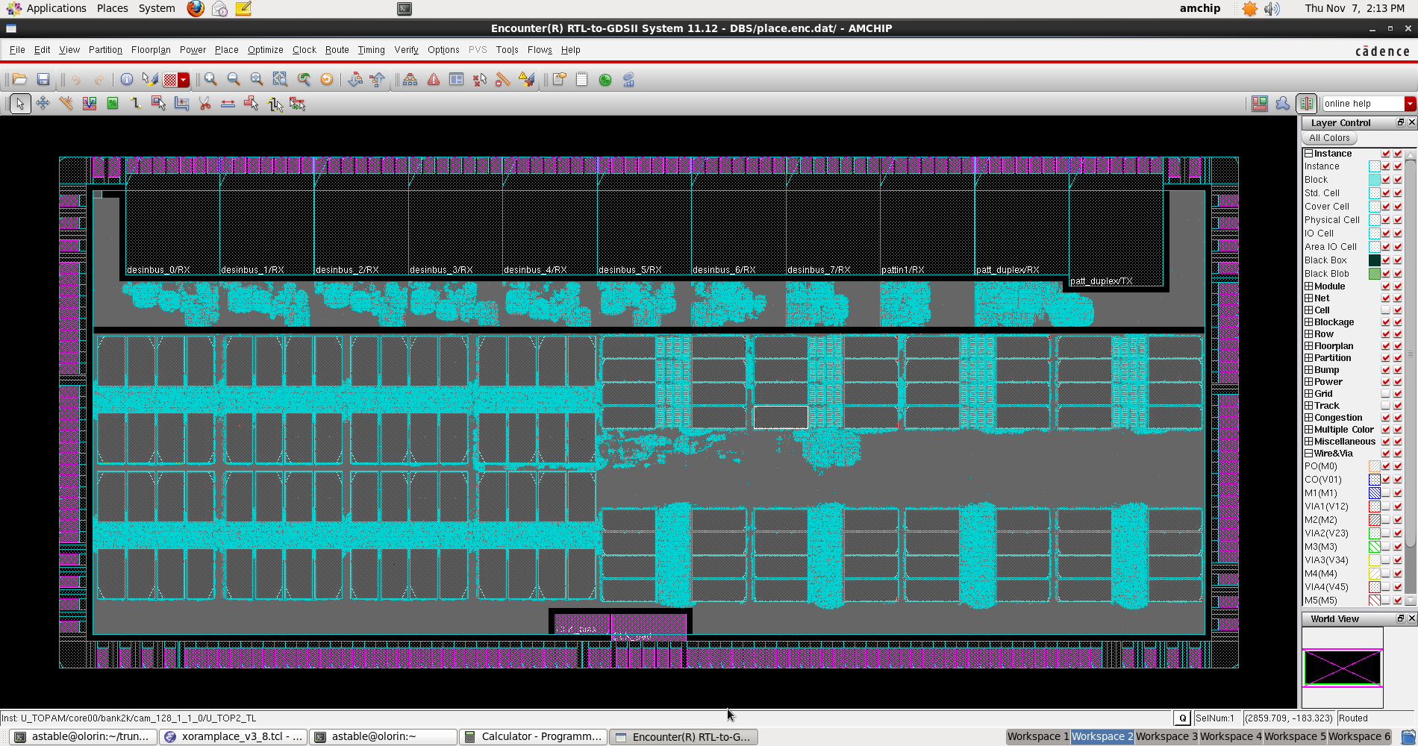Click the red warning violation icon
This screenshot has height=746, width=1418.
(x=434, y=80)
